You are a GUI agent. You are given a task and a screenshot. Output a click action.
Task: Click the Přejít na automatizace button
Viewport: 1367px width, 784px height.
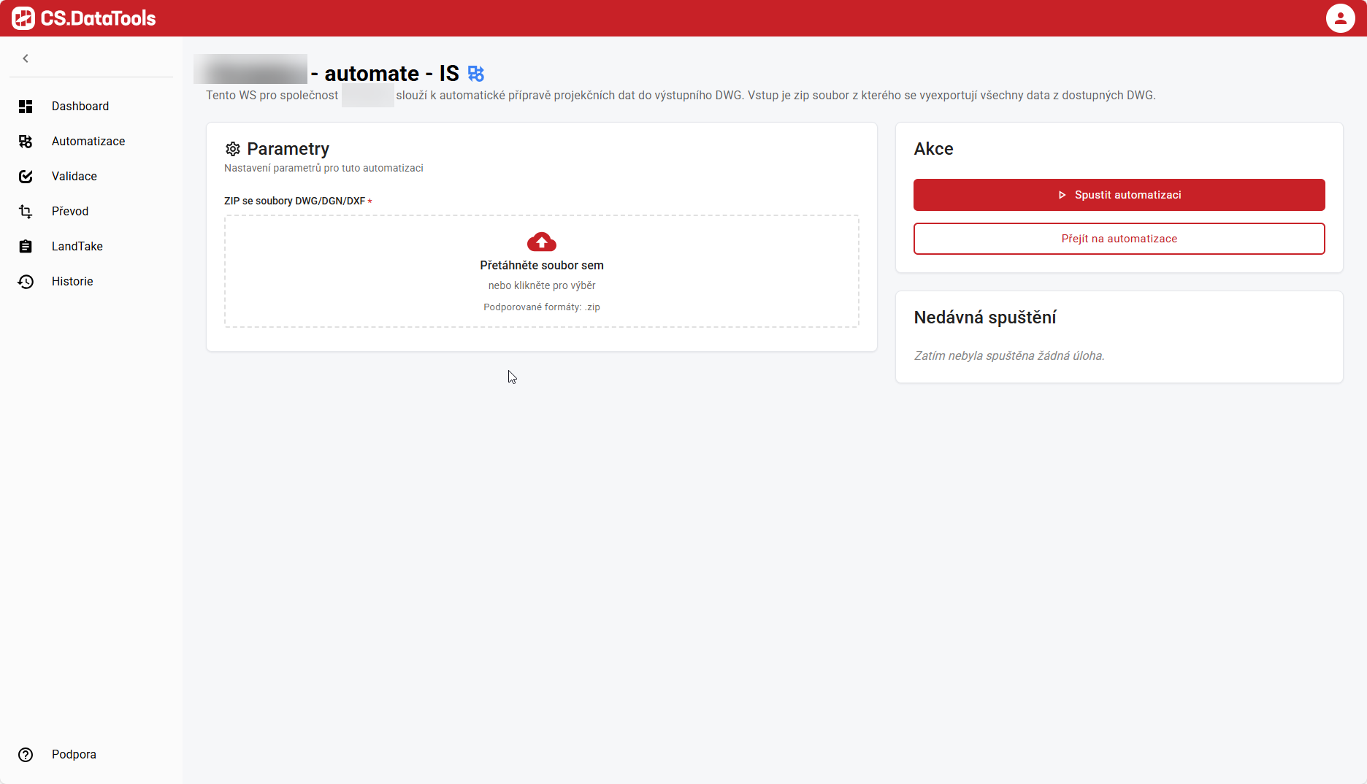point(1119,239)
